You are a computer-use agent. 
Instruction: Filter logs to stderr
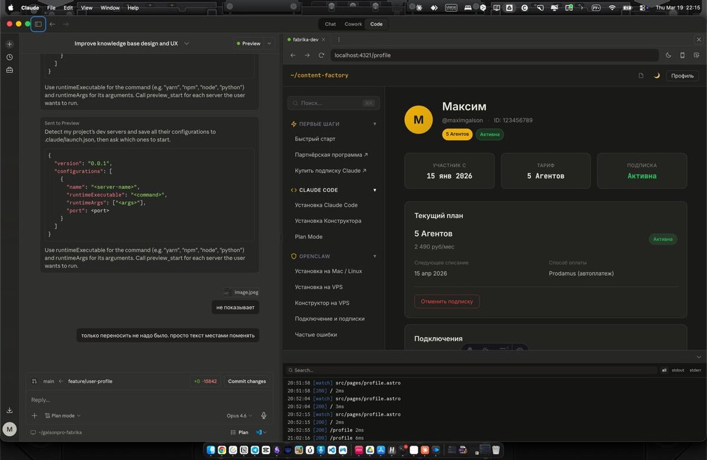[x=695, y=370]
